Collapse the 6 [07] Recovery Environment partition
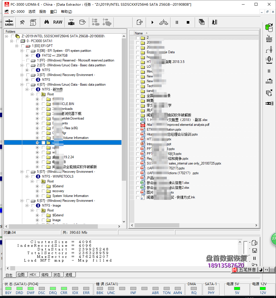The image size is (276, 298). pos(22,201)
